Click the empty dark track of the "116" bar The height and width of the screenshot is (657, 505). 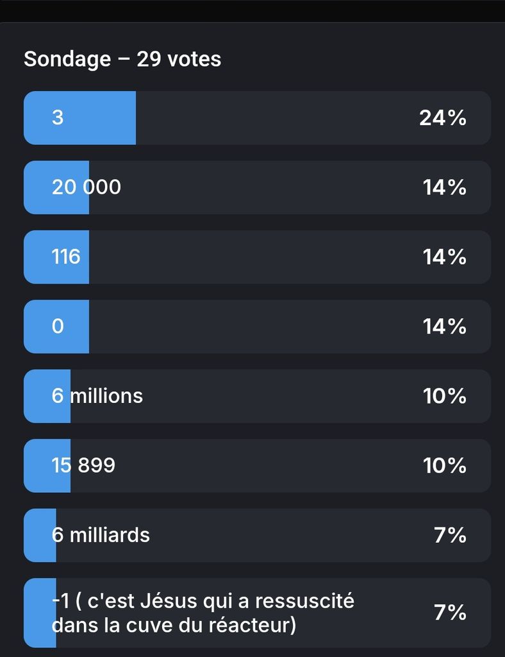click(256, 257)
